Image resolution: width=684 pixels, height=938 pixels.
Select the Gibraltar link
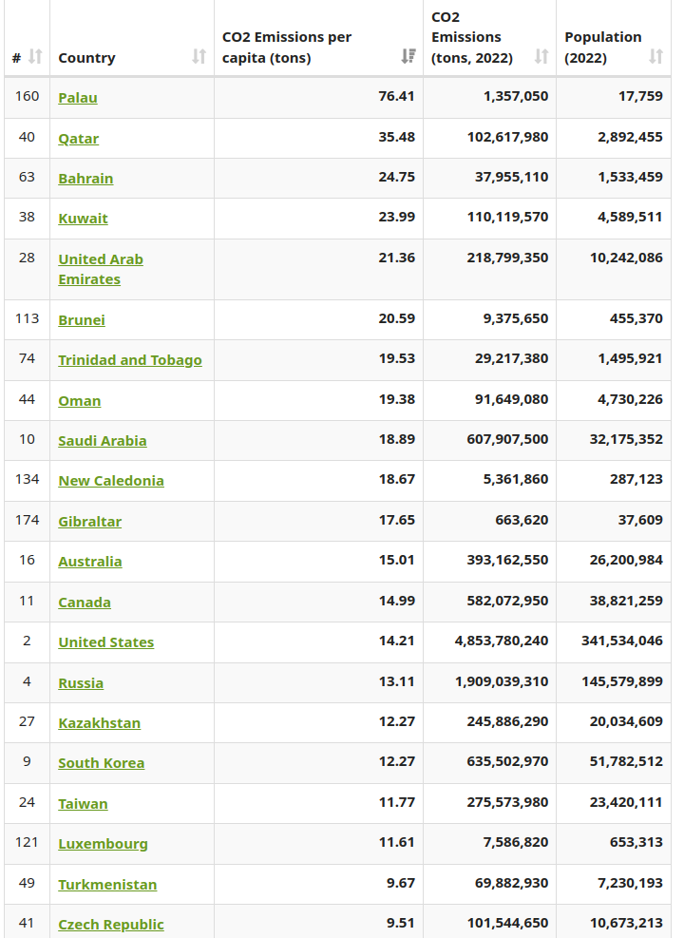click(x=89, y=522)
